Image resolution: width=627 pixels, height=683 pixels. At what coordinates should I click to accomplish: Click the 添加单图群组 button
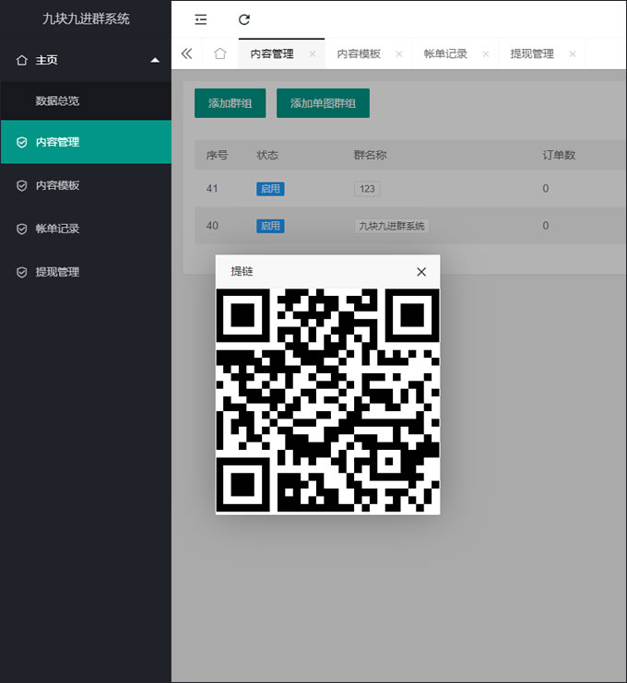point(323,103)
